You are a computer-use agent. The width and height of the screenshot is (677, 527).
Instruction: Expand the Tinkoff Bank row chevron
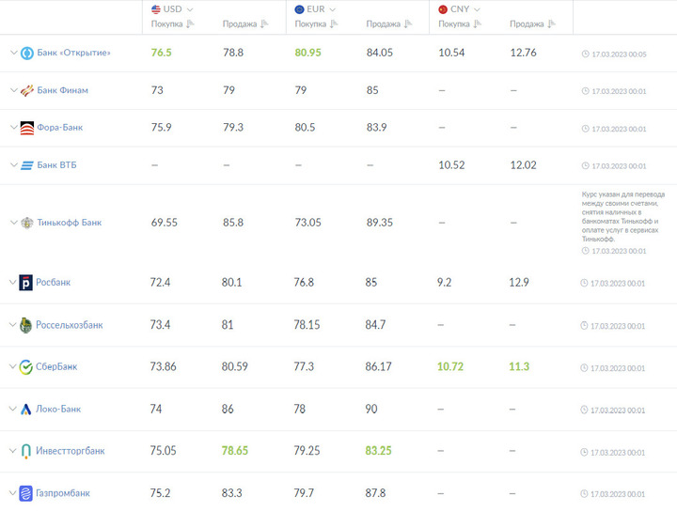pos(14,223)
